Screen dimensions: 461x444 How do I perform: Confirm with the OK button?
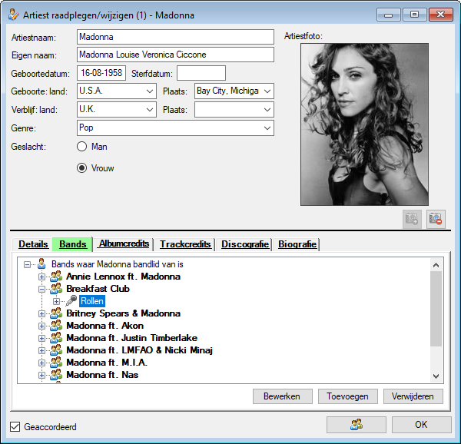[421, 425]
